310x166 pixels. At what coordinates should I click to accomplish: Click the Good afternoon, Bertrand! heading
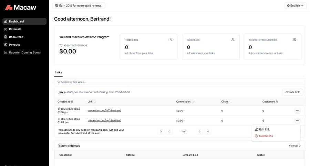tap(82, 19)
